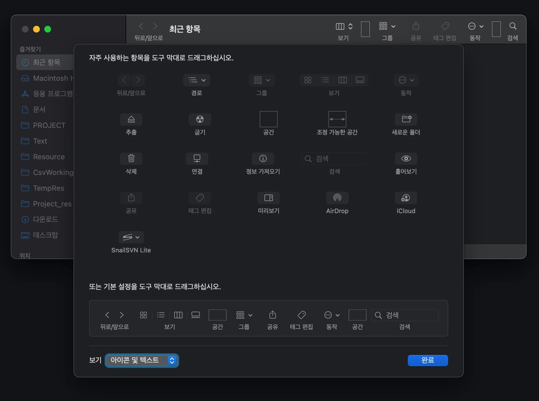Click the AirDrop icon
Screen dimensions: 539x401
(337, 198)
